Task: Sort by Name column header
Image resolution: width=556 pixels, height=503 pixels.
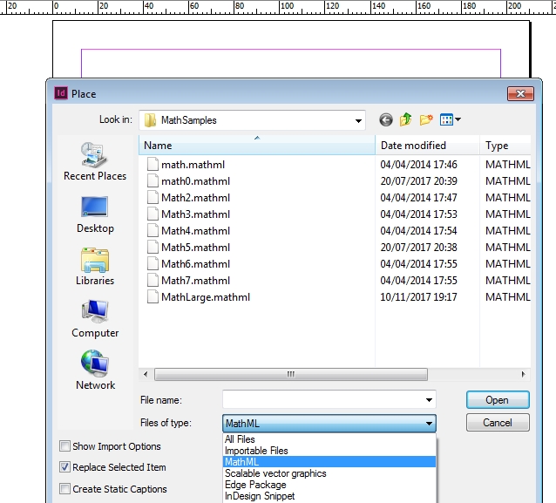Action: pos(257,146)
